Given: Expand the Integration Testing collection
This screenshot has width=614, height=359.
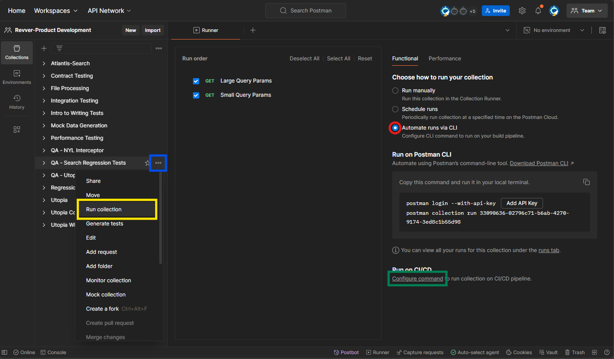Looking at the screenshot, I should coord(44,101).
